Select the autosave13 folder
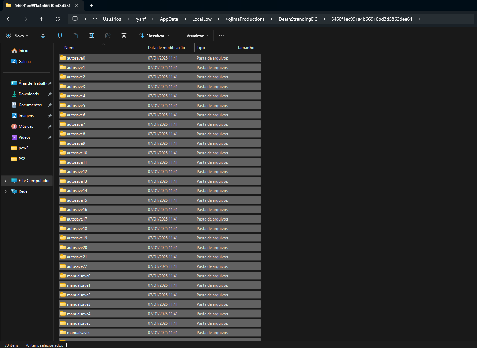This screenshot has width=477, height=348. point(160,181)
